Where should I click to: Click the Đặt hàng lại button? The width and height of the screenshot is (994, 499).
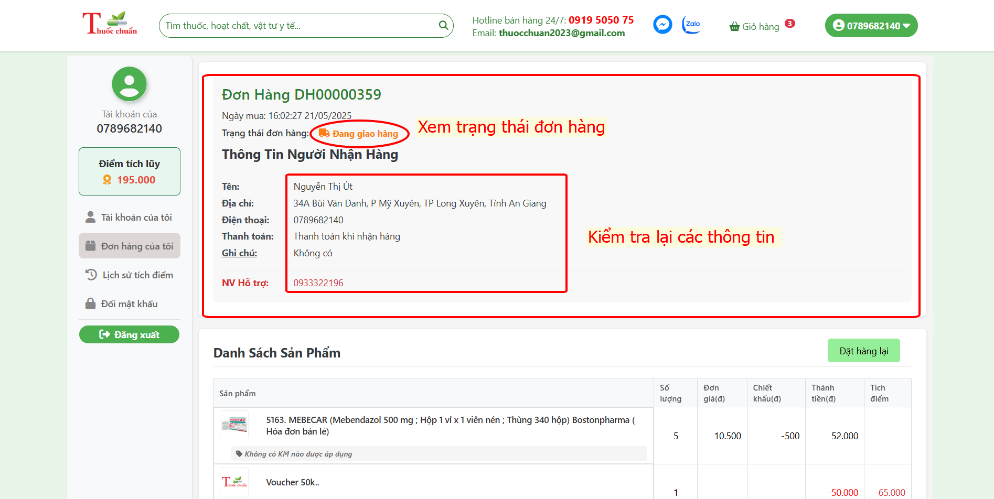point(863,350)
